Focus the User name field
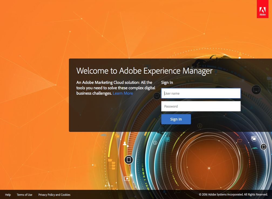Image resolution: width=272 pixels, height=199 pixels. point(201,93)
